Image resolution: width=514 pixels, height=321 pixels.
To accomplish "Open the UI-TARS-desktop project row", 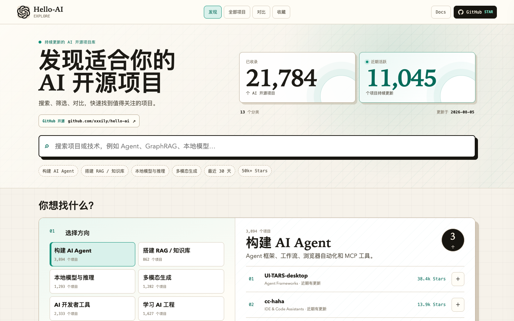I will coord(355,279).
